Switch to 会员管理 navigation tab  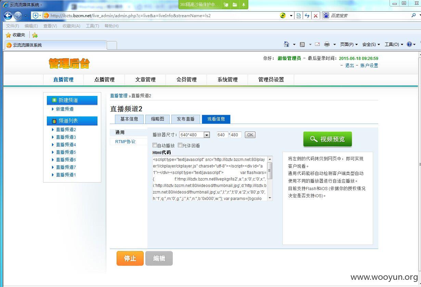pos(186,79)
